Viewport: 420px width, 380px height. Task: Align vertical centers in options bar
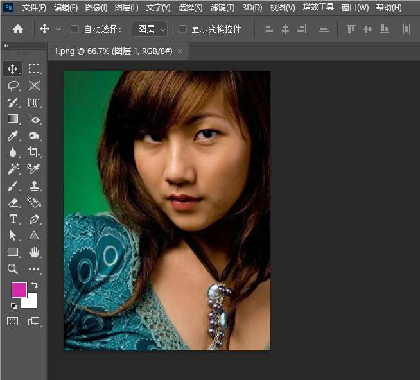(368, 29)
